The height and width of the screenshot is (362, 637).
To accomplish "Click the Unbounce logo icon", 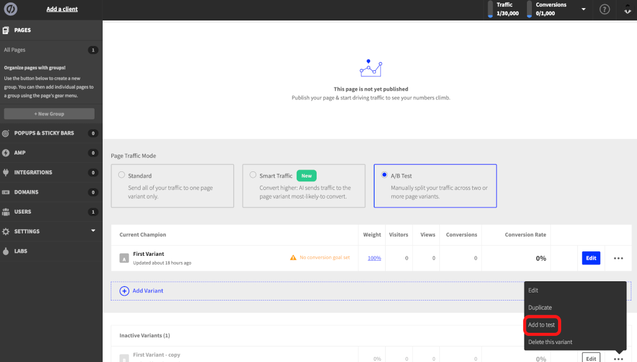I will pos(11,9).
